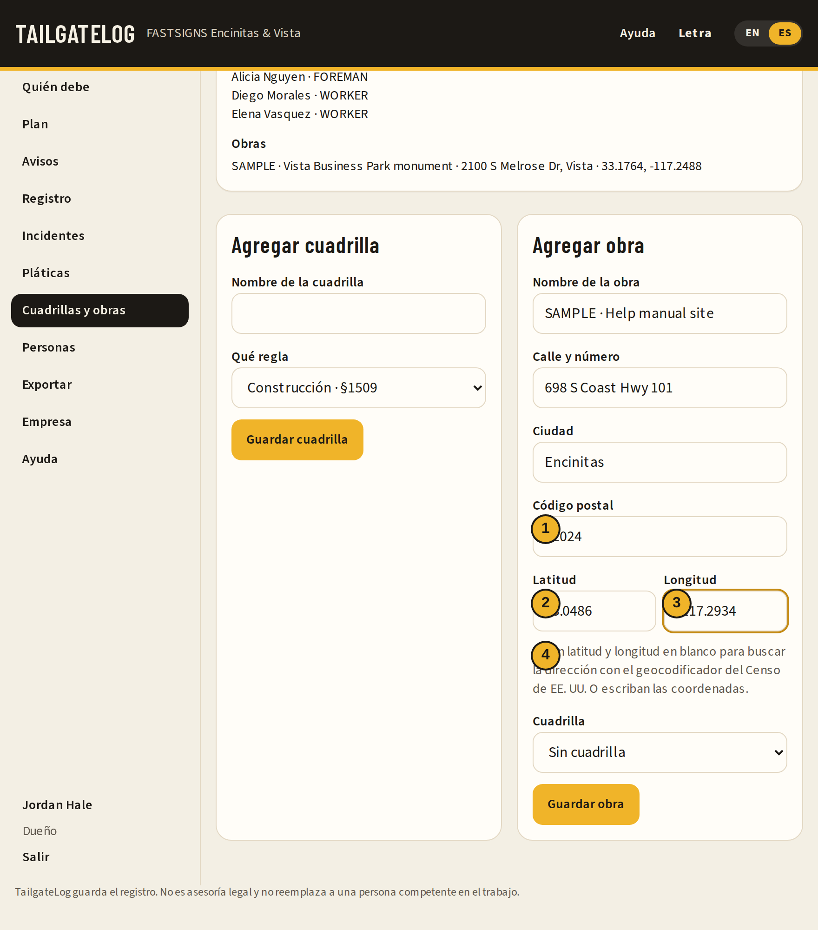The image size is (818, 930).
Task: Go to Quién debe in the sidebar
Action: click(x=100, y=87)
